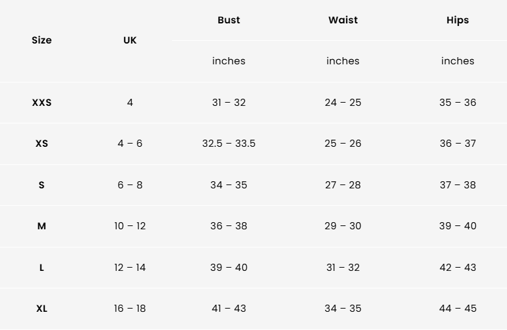Select the 44 – 45 hips value

pos(458,309)
